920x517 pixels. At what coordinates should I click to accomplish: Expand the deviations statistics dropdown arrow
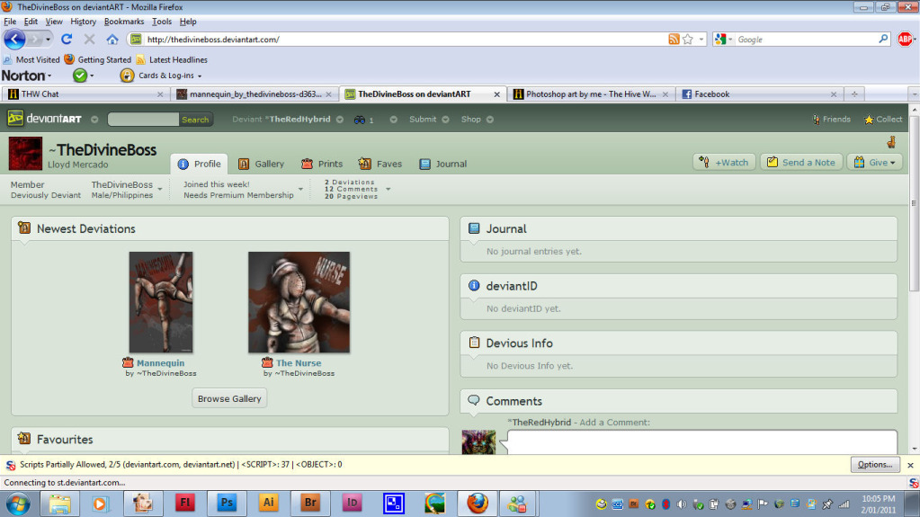pyautogui.click(x=389, y=189)
